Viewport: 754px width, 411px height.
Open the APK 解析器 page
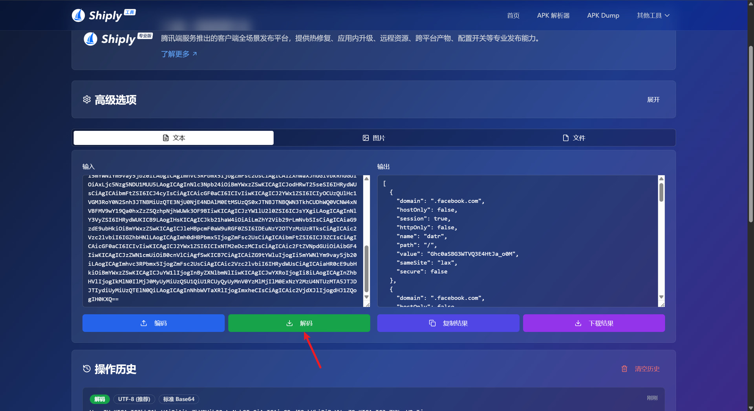[553, 15]
